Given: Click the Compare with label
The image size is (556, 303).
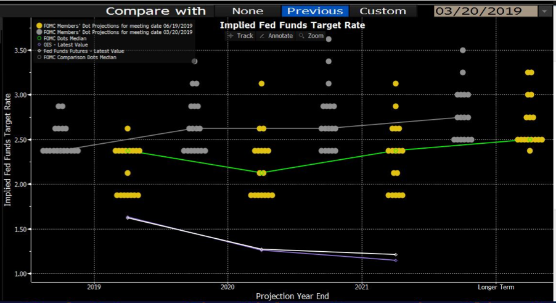Looking at the screenshot, I should [156, 11].
